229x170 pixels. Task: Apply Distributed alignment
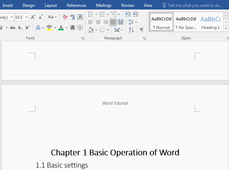coord(121,22)
